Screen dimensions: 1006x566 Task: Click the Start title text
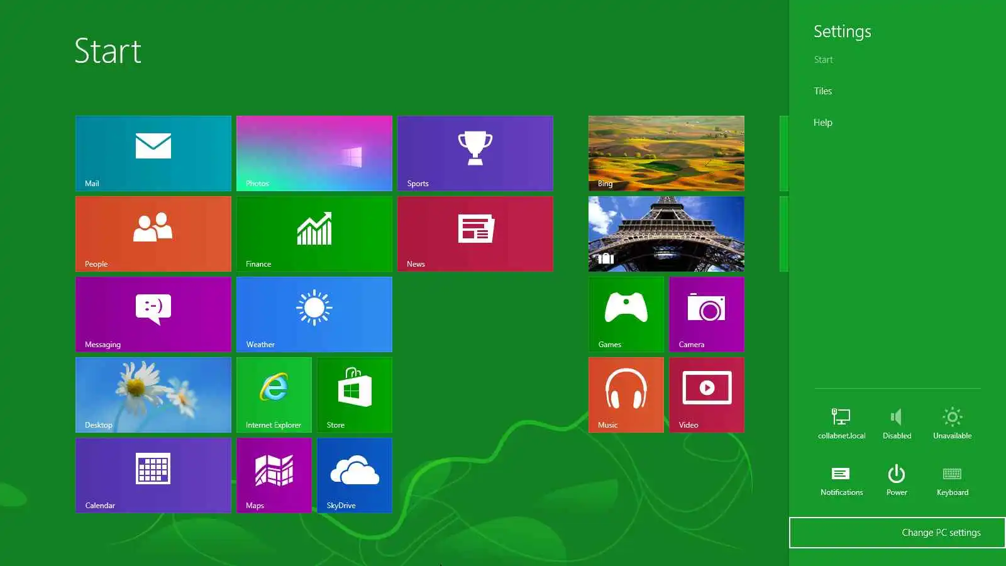pyautogui.click(x=108, y=51)
